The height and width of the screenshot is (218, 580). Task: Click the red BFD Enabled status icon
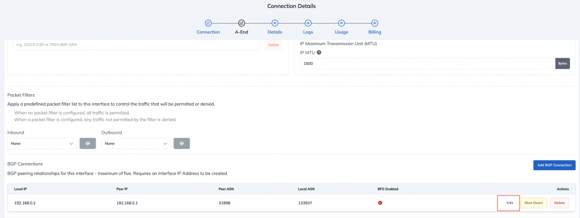[380, 203]
